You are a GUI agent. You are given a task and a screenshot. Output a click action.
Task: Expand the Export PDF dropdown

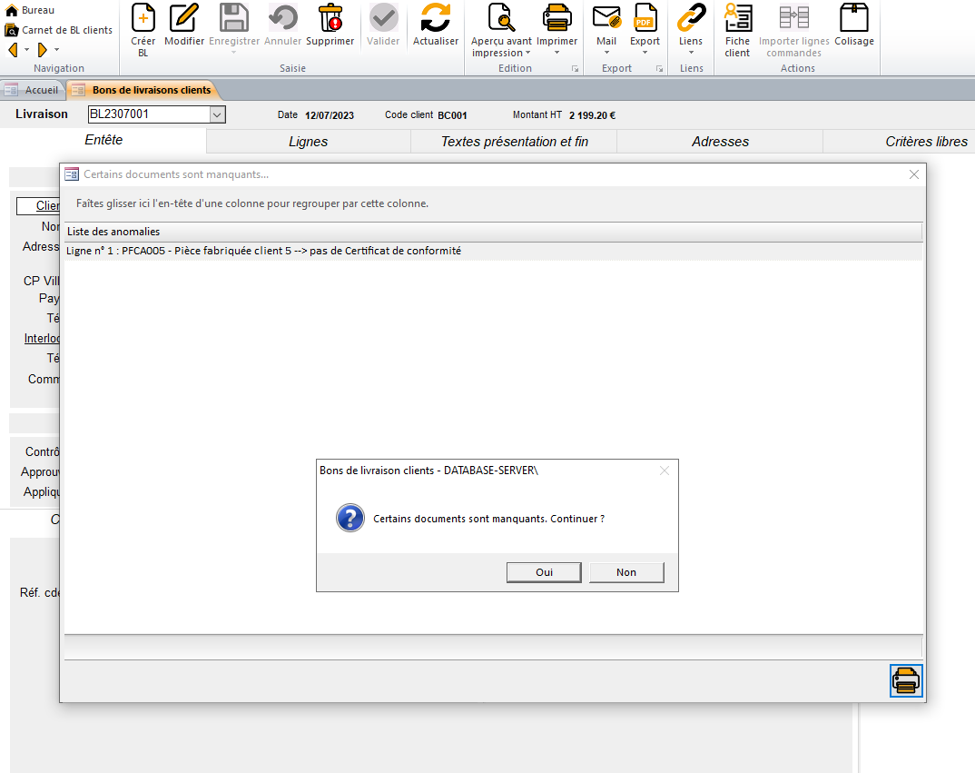[x=645, y=53]
